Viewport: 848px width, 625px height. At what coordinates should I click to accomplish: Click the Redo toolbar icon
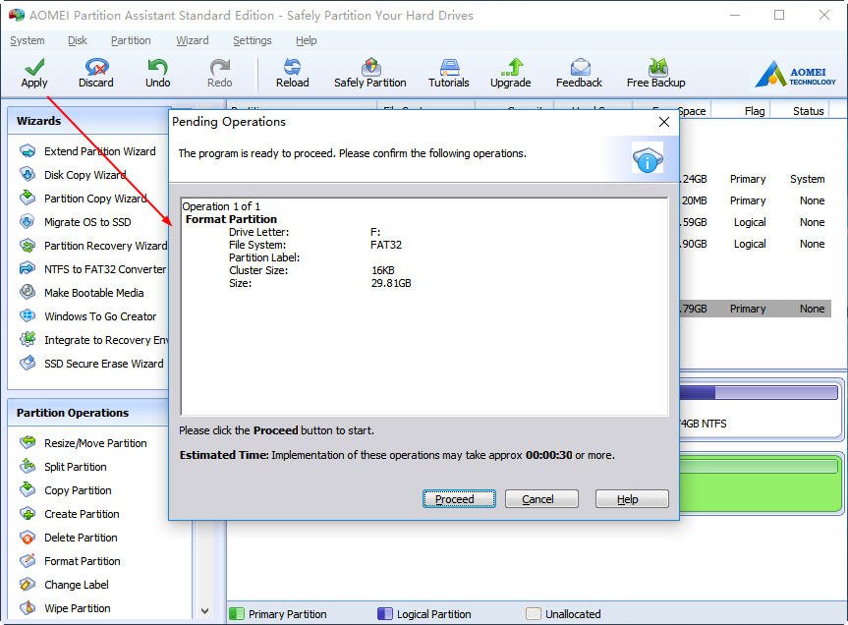click(x=219, y=73)
